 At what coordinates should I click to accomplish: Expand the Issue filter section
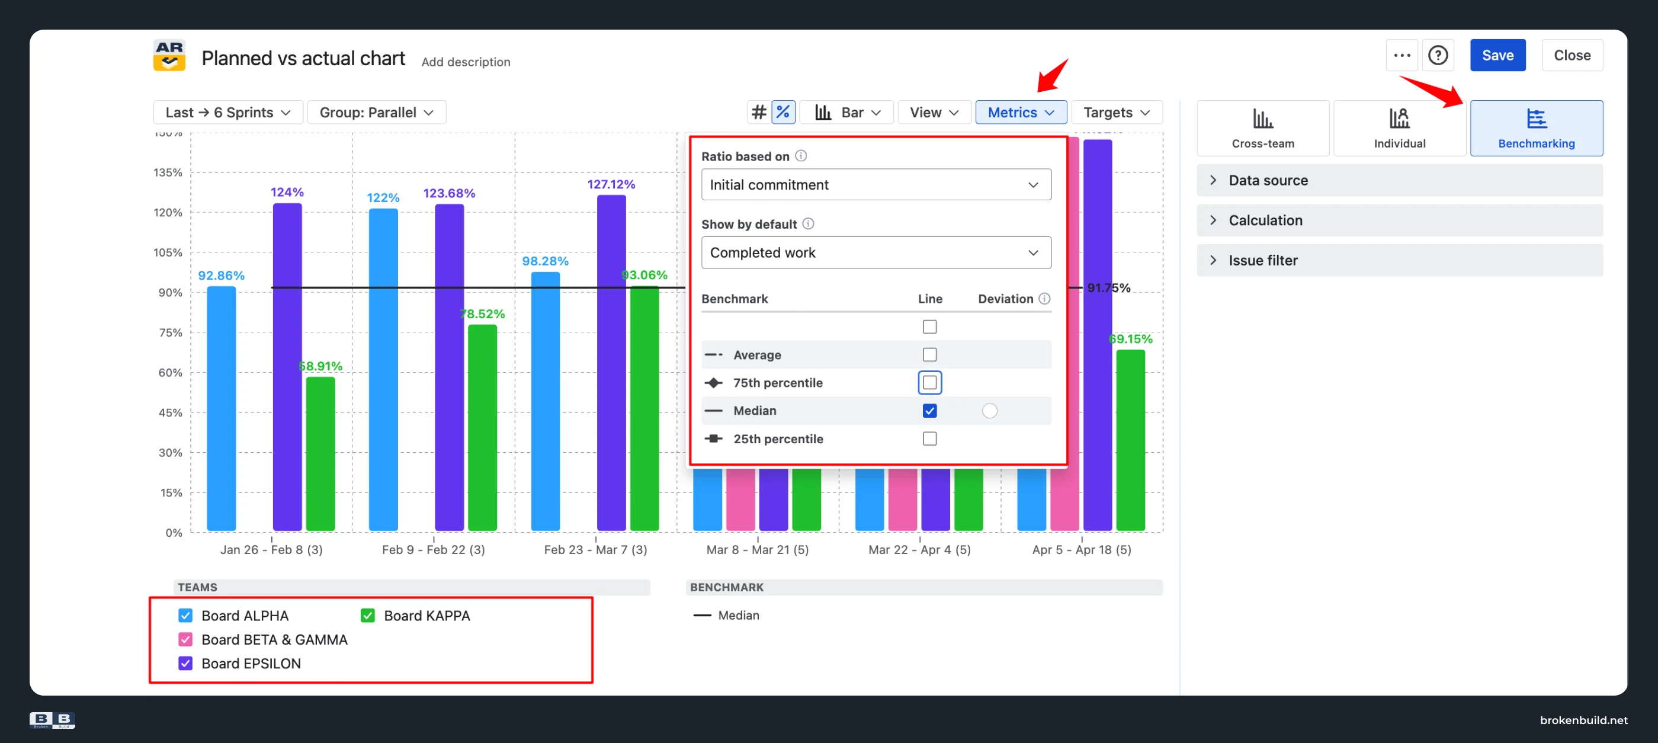1399,260
